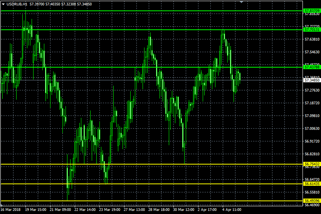This screenshot has width=321, height=214.
Task: Open the triangle menu beside USDRUB,H1
Action: point(3,4)
